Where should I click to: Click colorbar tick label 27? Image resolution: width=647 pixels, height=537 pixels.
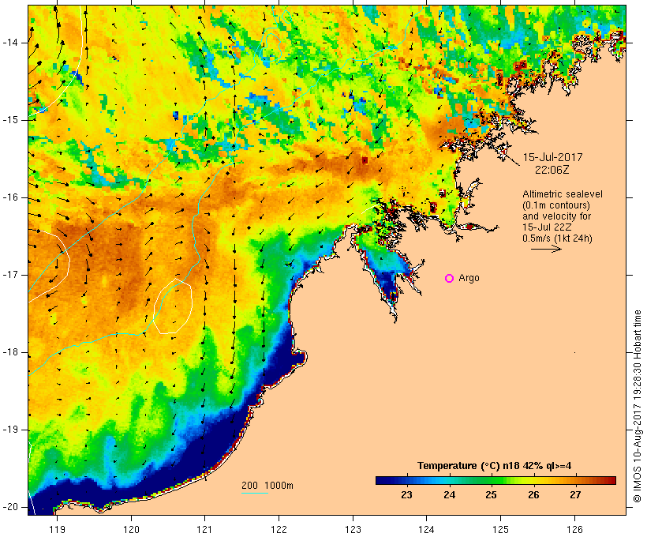[576, 495]
